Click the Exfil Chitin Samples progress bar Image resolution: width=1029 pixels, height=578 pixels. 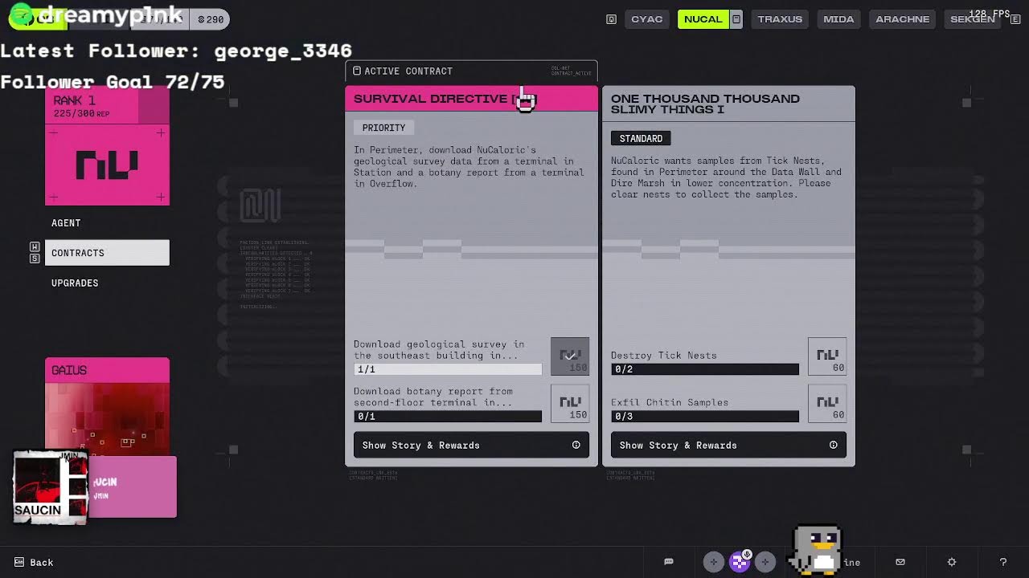tap(705, 416)
